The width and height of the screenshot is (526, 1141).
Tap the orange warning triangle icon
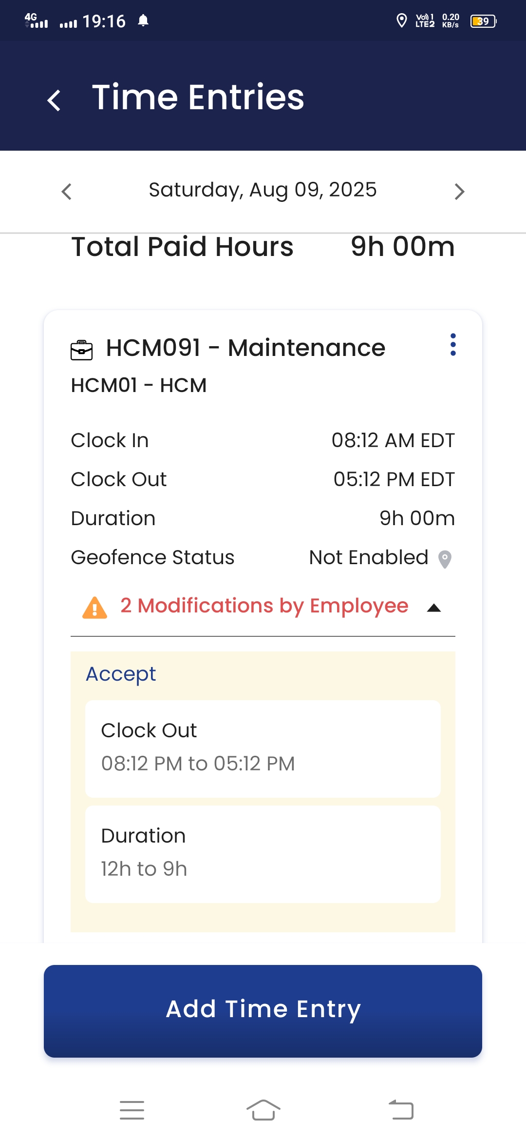pos(95,607)
